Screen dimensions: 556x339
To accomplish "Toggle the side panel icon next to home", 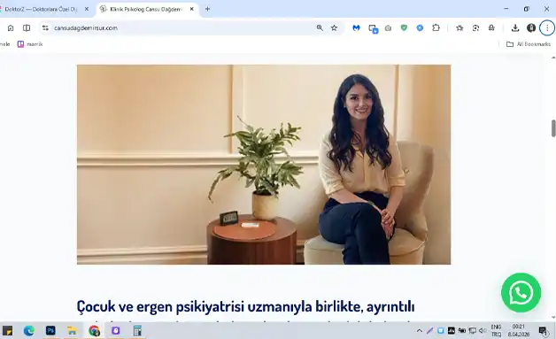I will click(x=27, y=28).
